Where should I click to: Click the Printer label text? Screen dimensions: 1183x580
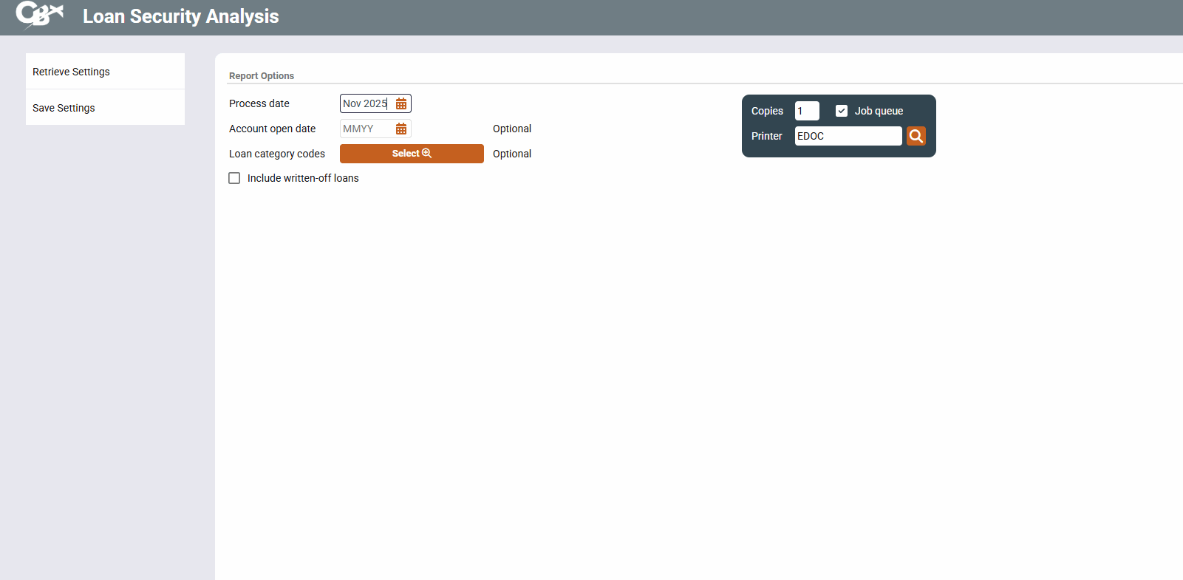pos(766,136)
